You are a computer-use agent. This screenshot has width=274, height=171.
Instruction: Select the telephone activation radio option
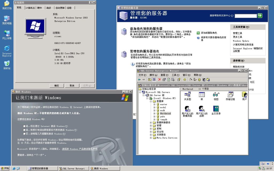pyautogui.click(x=24, y=130)
